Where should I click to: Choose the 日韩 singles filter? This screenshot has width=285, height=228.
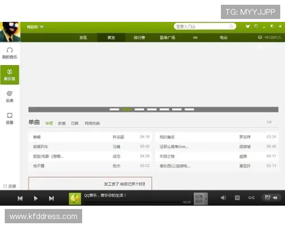[x=75, y=123]
